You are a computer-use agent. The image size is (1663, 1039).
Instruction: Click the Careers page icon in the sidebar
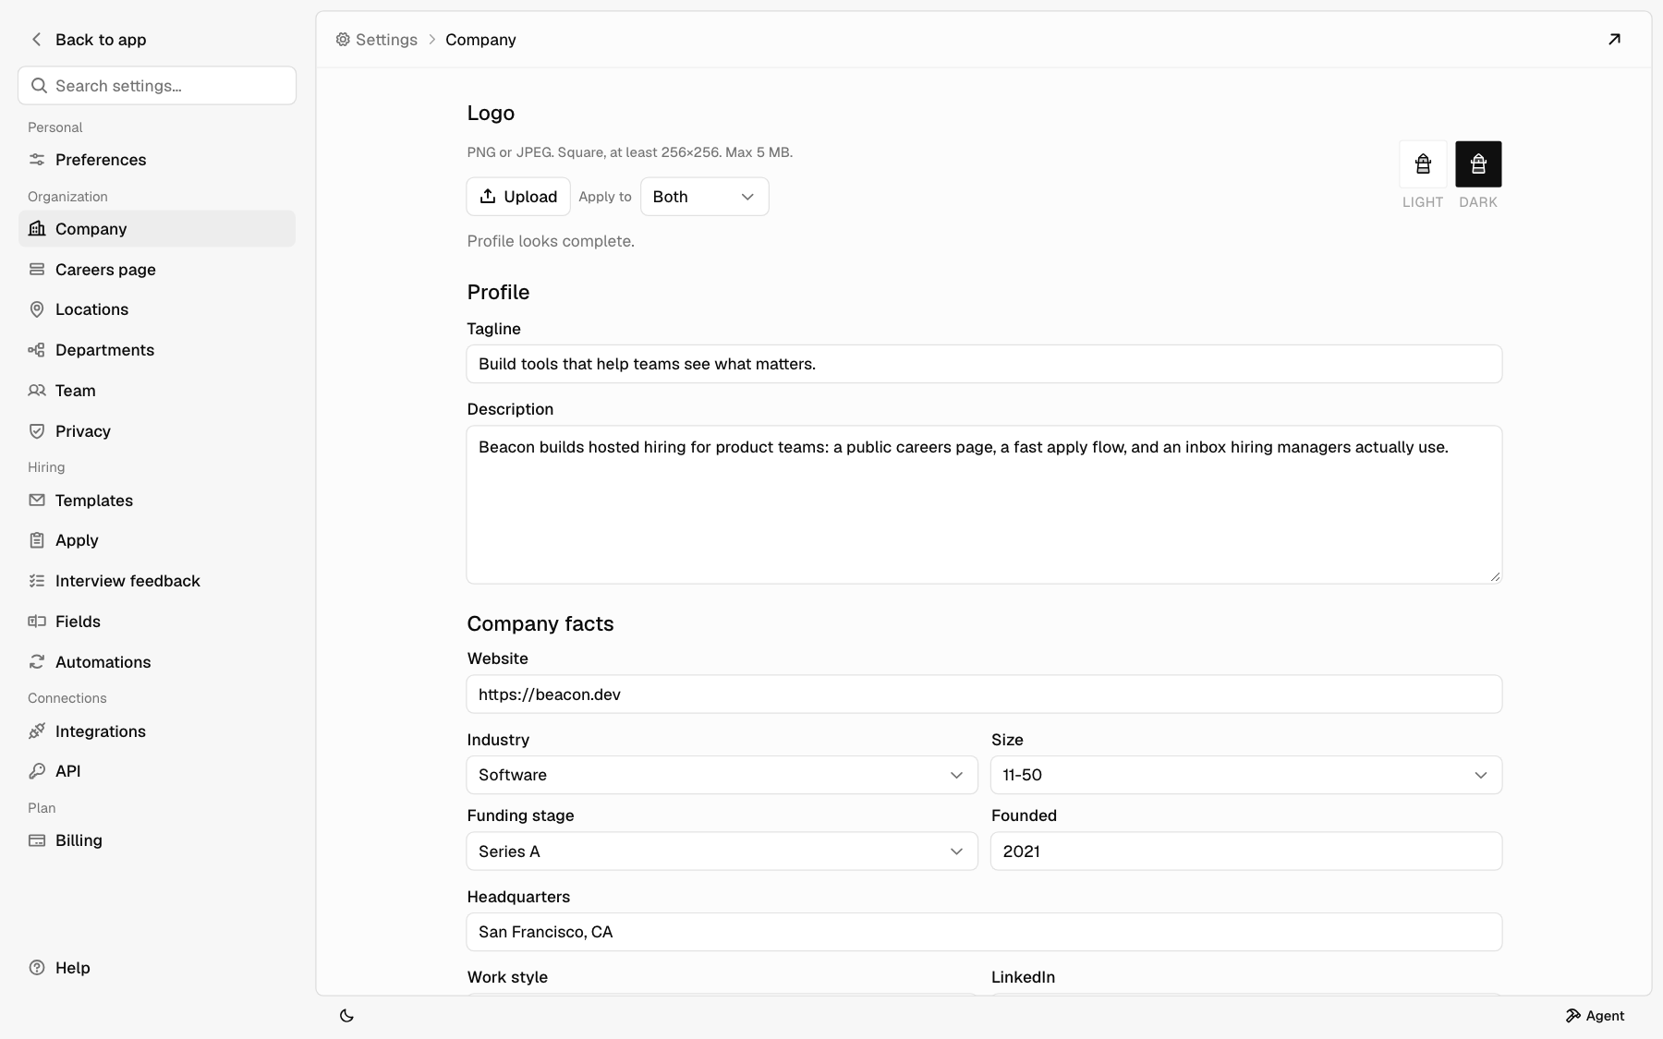coord(37,270)
